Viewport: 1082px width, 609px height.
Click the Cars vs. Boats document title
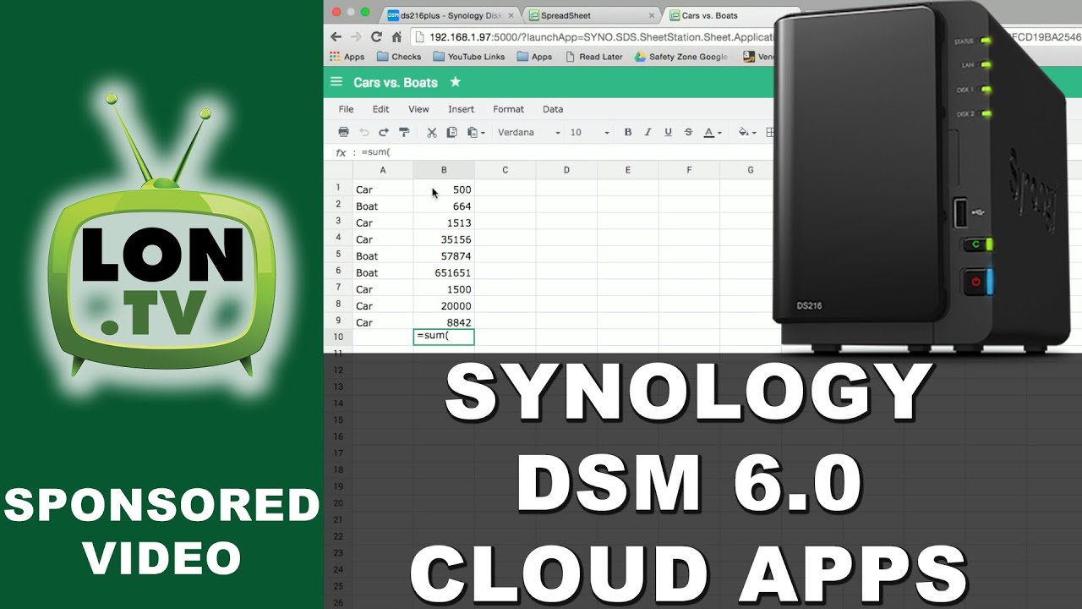[396, 82]
